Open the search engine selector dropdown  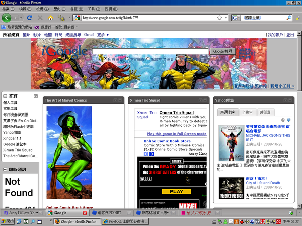(x=235, y=18)
